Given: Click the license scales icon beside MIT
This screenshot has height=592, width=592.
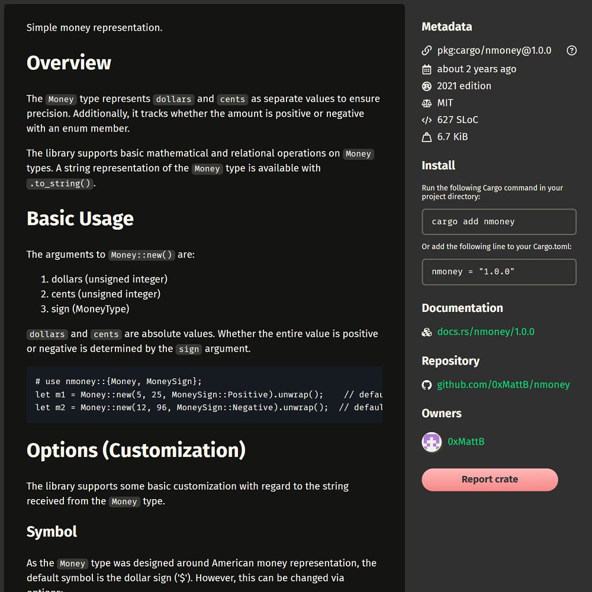Looking at the screenshot, I should (427, 103).
